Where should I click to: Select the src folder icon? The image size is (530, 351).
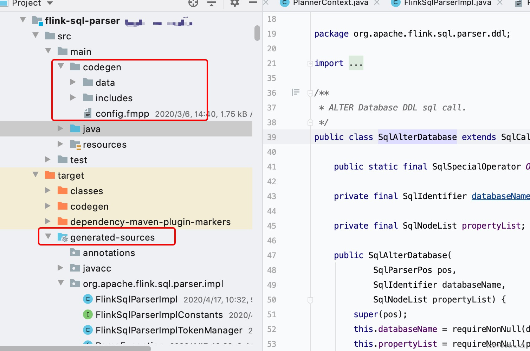50,36
